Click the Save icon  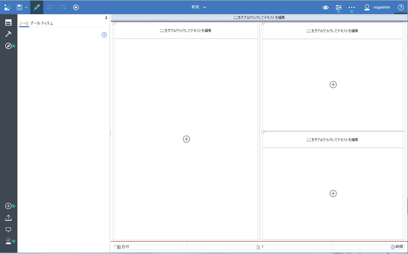(x=19, y=7)
